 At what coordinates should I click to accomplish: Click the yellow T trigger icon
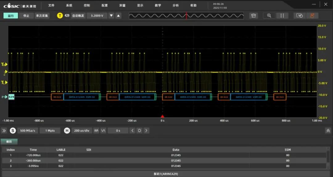pyautogui.click(x=60, y=16)
